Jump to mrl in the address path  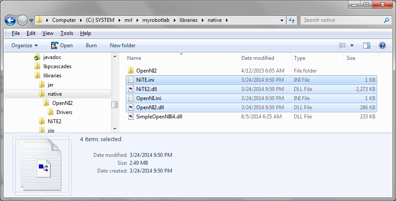pos(128,20)
